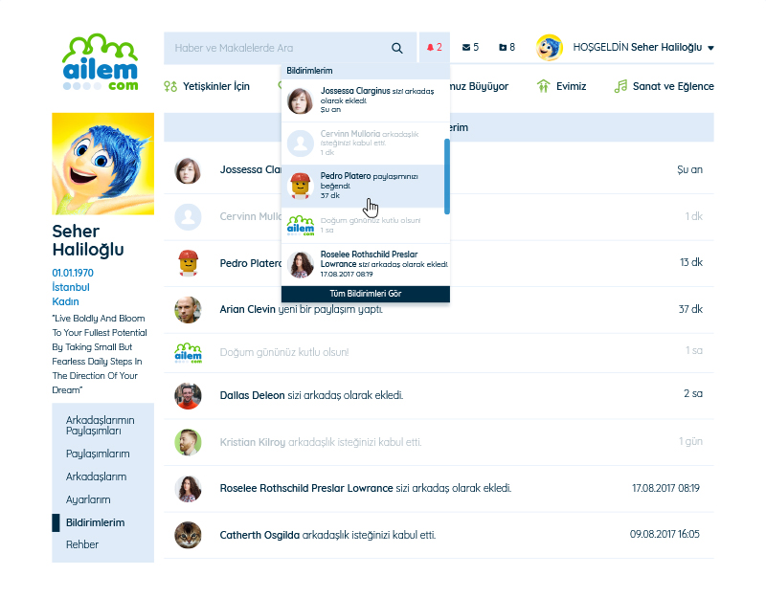Click the notification dropdown scrollbar
The height and width of the screenshot is (598, 766).
click(x=447, y=175)
